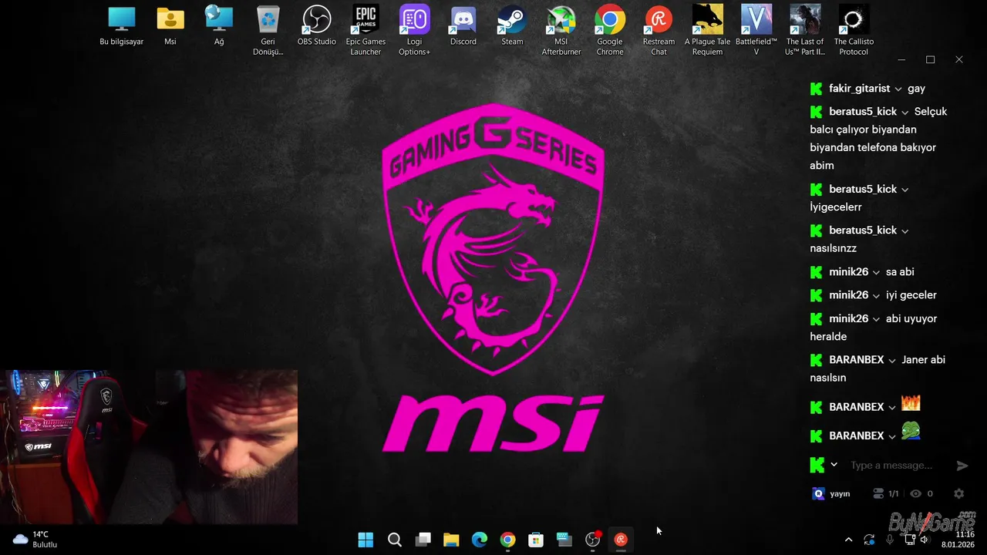Image resolution: width=987 pixels, height=555 pixels.
Task: Expand options for beratus5_kick's Iyigecelerr message
Action: tap(905, 190)
